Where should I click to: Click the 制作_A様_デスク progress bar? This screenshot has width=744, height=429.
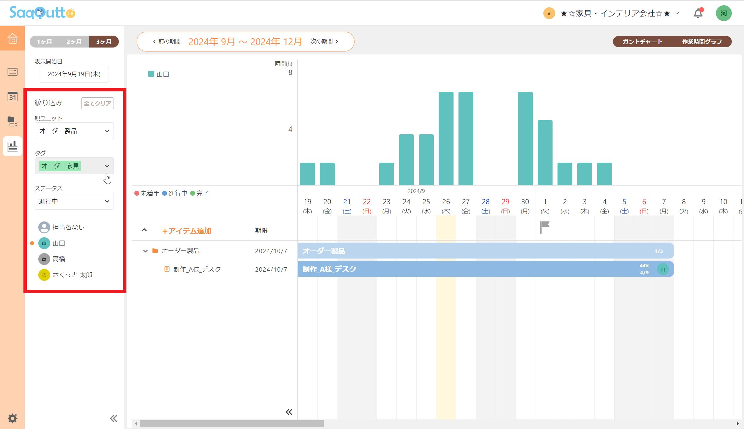point(462,269)
